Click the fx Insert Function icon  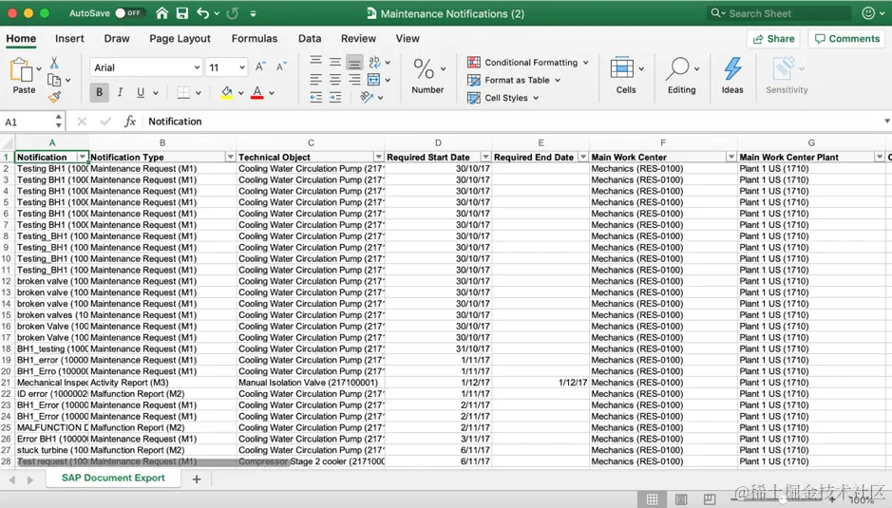click(130, 122)
